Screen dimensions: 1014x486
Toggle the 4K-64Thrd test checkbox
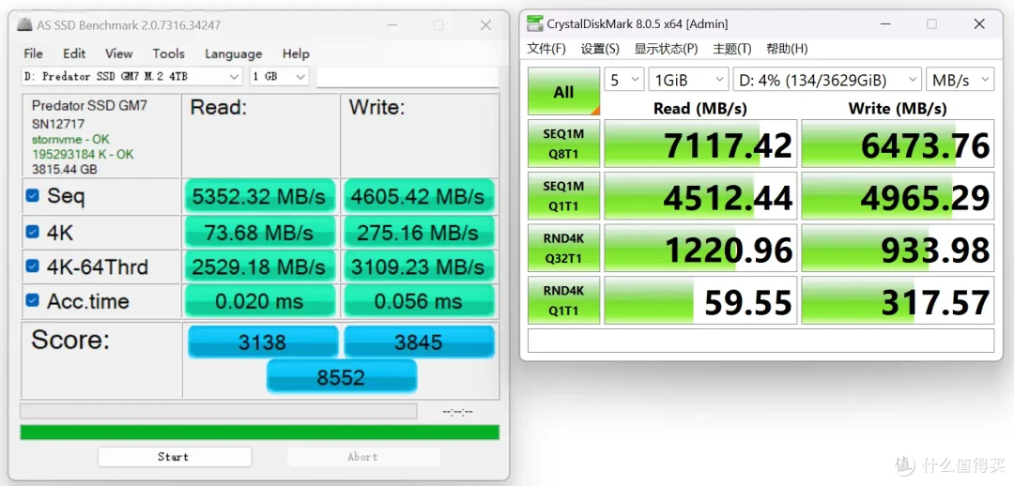tap(32, 266)
